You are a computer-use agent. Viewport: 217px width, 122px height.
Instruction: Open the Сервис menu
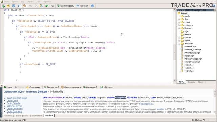coord(30,2)
